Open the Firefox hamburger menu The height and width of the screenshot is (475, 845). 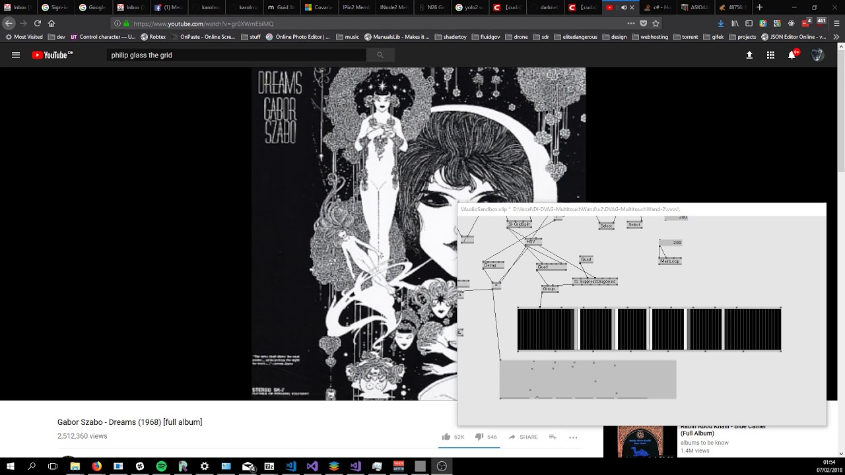point(836,23)
